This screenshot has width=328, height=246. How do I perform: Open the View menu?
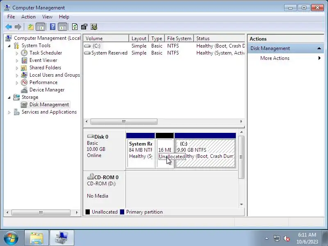pos(47,17)
